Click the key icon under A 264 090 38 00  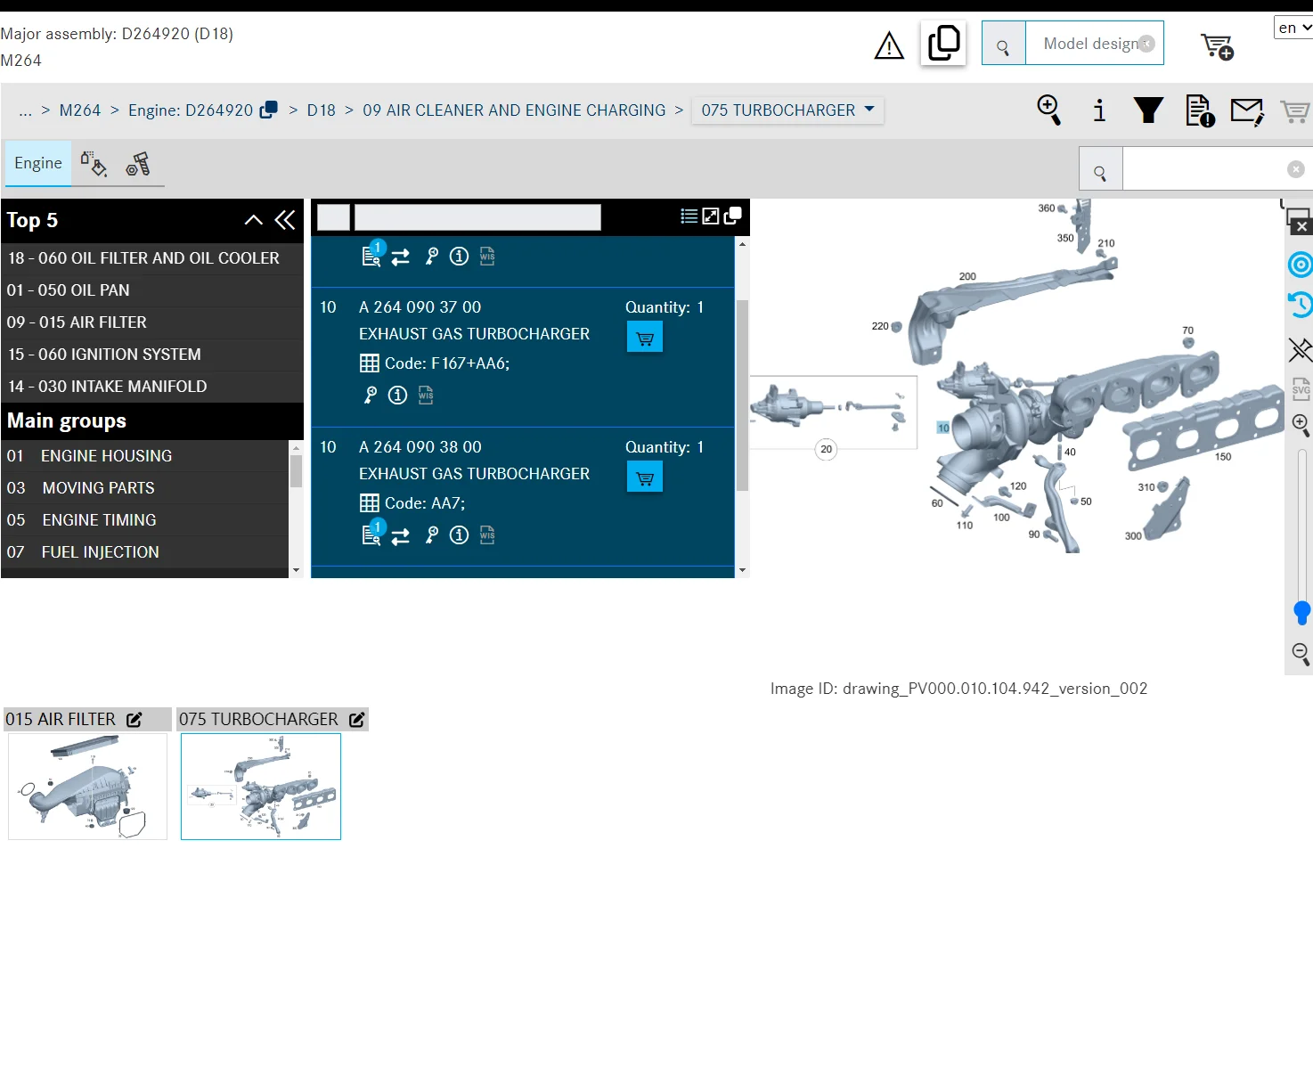[432, 535]
